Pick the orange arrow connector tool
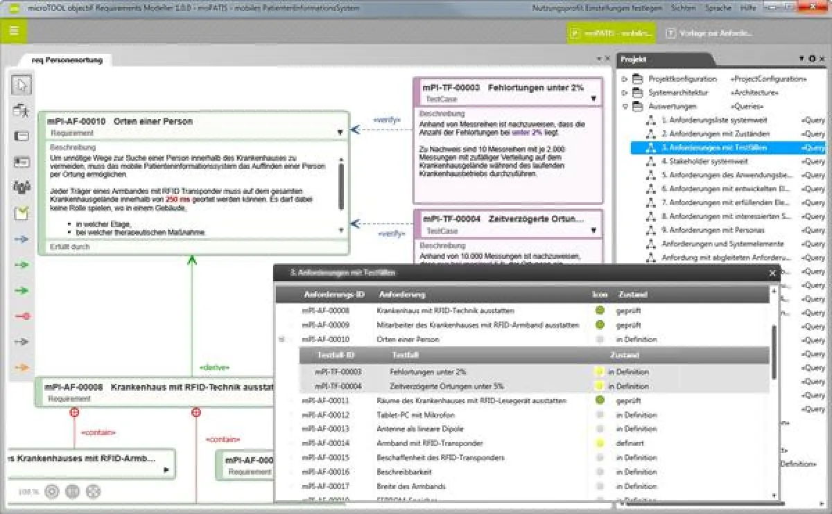This screenshot has height=514, width=832. pos(21,367)
